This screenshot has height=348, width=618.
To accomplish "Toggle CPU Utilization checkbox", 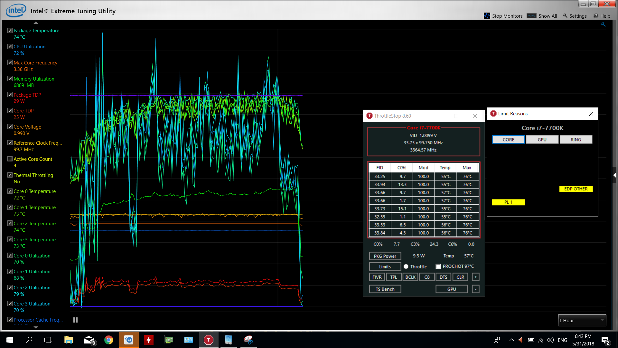I will [x=10, y=46].
